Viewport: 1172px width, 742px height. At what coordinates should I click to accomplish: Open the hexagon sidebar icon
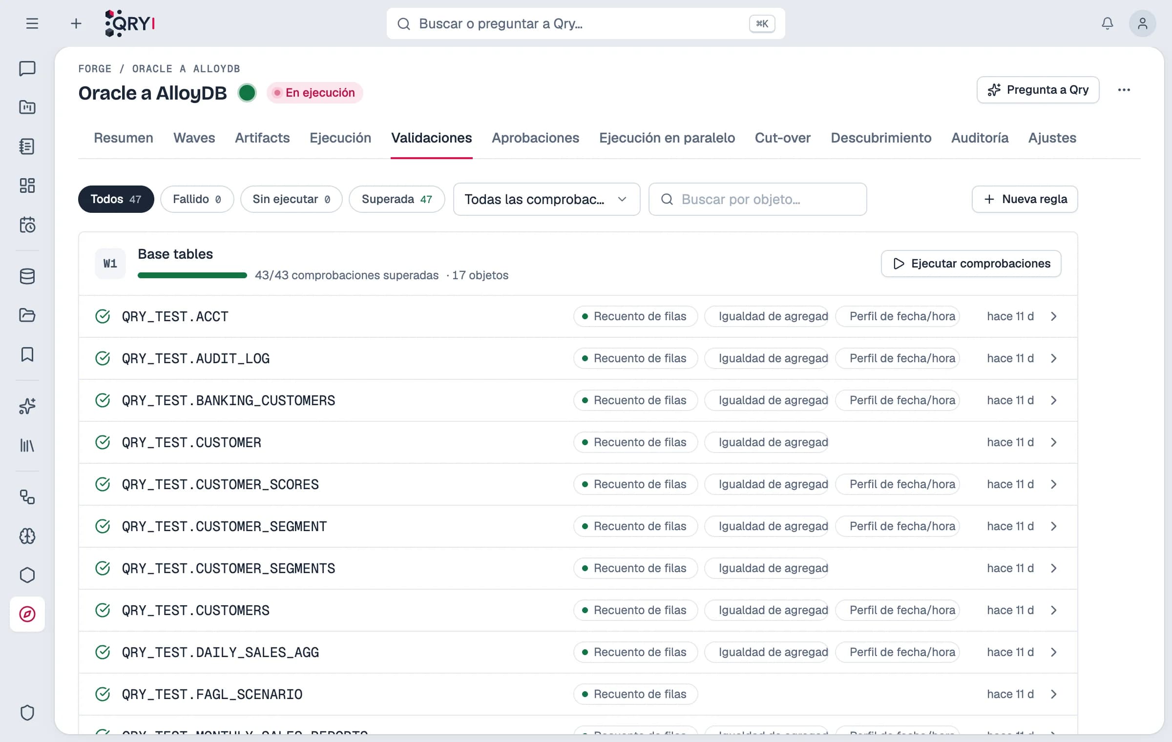point(27,575)
